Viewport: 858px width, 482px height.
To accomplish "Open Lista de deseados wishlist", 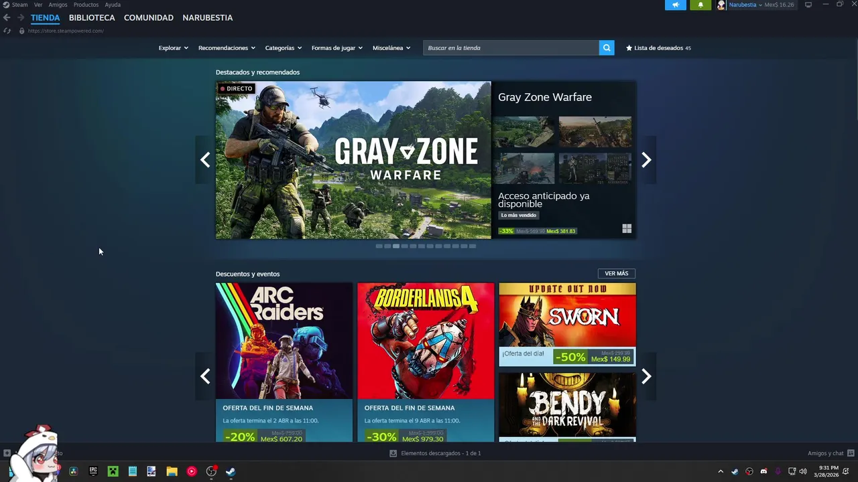I will click(658, 48).
